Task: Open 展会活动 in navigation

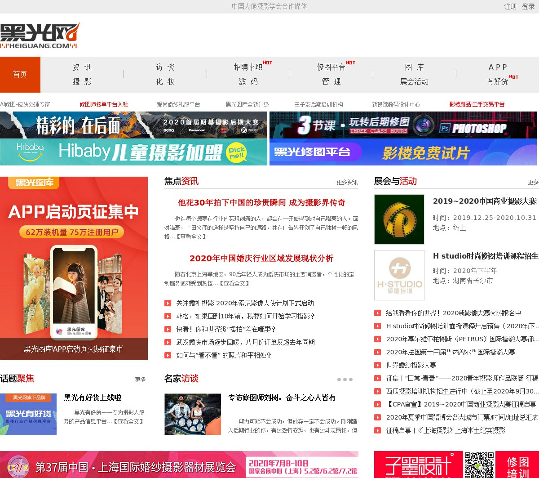Action: click(x=415, y=81)
